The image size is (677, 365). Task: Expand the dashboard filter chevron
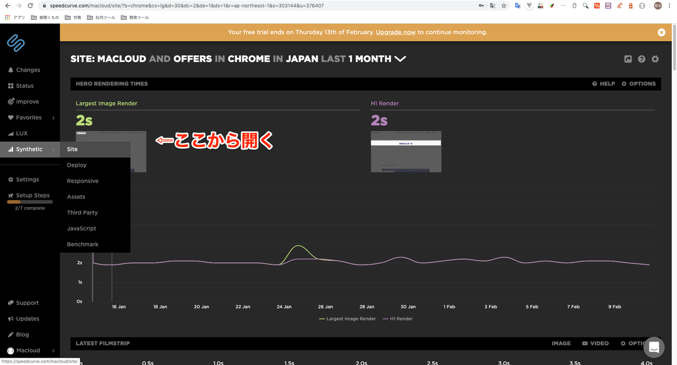click(x=400, y=59)
